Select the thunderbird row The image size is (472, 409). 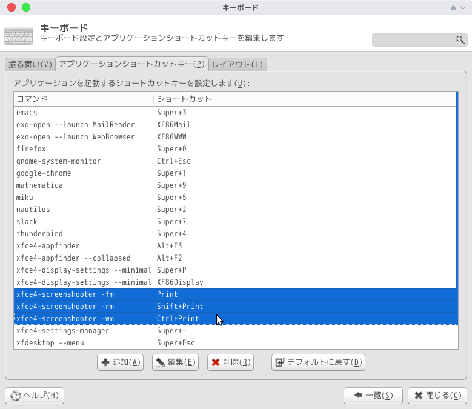coord(236,233)
